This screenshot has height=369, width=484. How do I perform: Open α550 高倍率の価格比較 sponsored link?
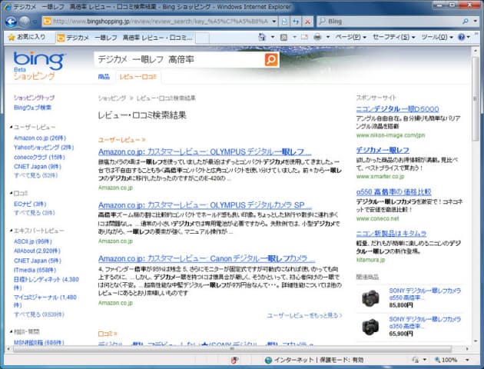pyautogui.click(x=393, y=191)
